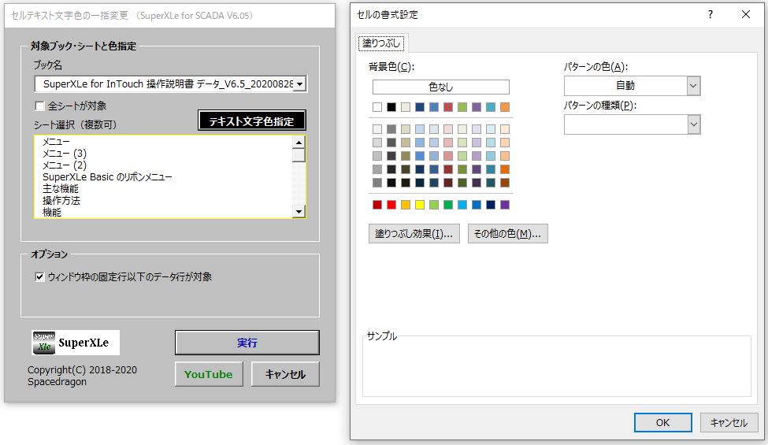Viewport: 768px width, 445px height.
Task: Close the cell format settings dialog
Action: click(x=745, y=15)
